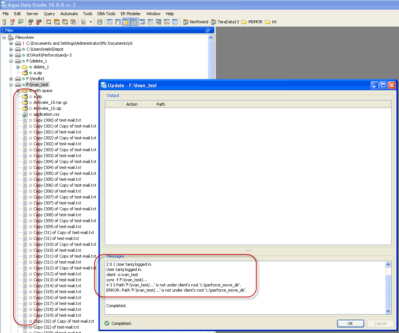Click the first Query Analyzer magnifier icon
This screenshot has height=333, width=399.
[x=48, y=22]
